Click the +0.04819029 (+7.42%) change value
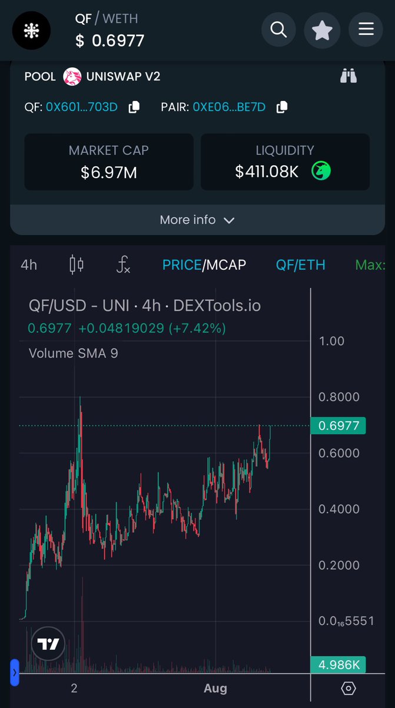395x708 pixels. click(152, 328)
